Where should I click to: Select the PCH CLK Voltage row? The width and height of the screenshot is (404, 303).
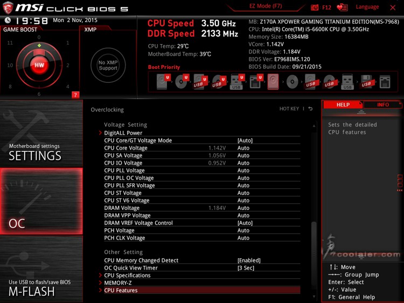(202, 238)
